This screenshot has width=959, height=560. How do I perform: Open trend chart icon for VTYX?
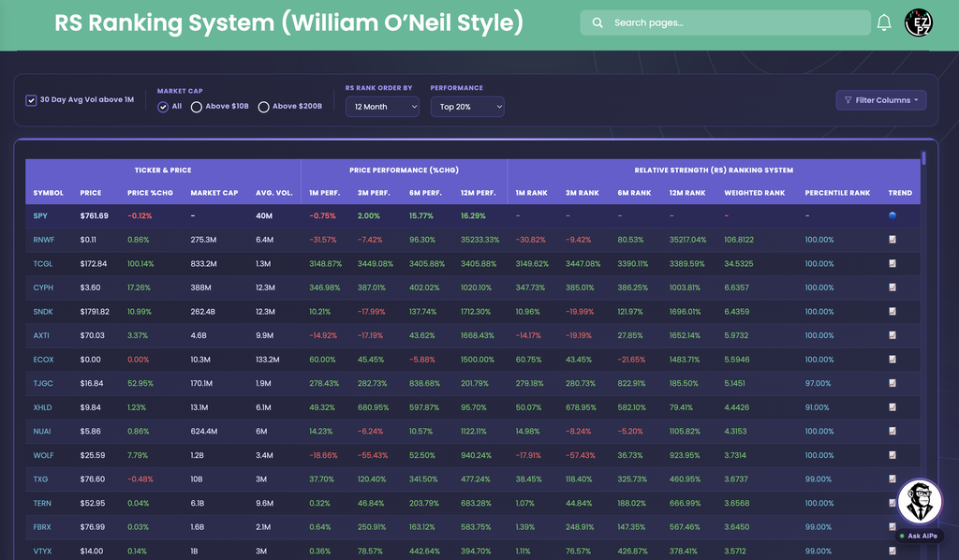(x=893, y=551)
